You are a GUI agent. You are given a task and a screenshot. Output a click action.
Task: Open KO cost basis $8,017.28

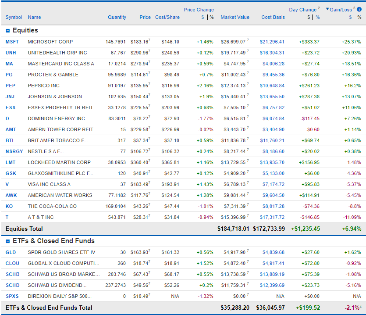274,207
